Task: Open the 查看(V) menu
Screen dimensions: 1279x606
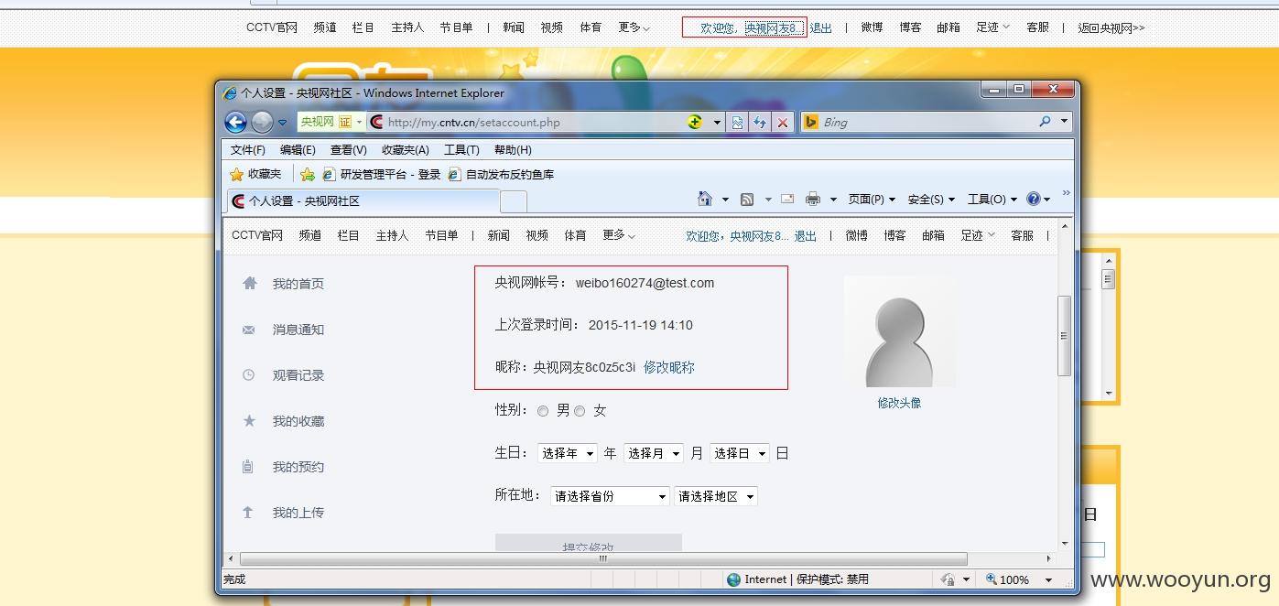Action: click(x=348, y=150)
